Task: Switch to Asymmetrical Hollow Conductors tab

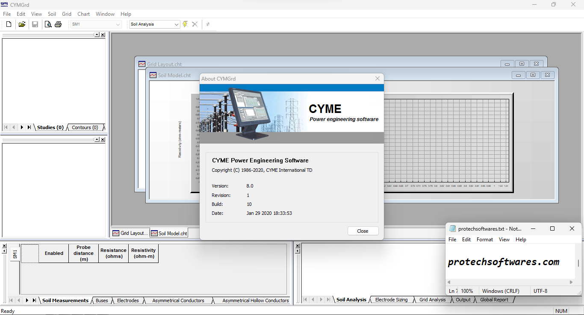Action: point(256,301)
